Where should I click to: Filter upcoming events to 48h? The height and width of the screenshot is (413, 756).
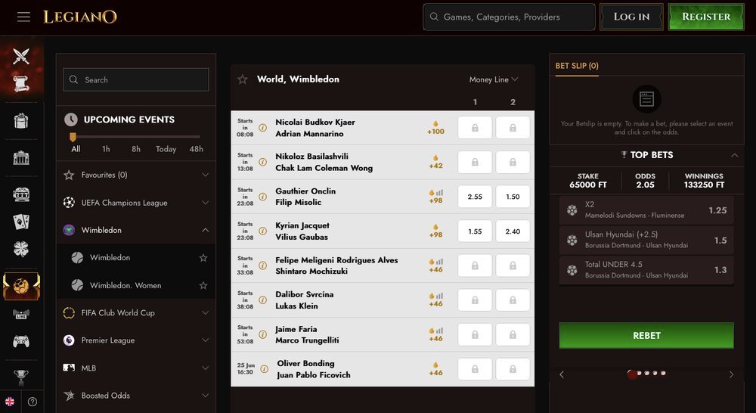(197, 149)
